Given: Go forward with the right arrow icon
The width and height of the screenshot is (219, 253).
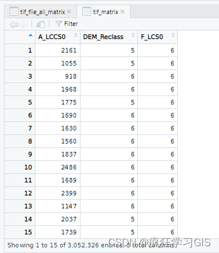Looking at the screenshot, I should coord(23,24).
